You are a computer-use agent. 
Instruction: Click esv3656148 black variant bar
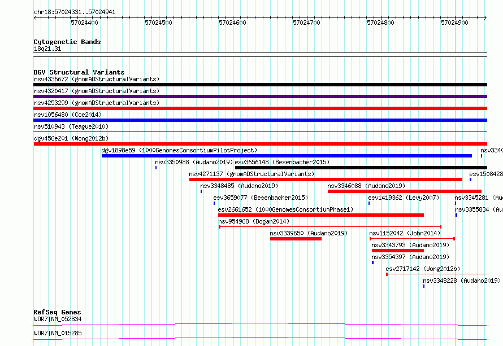[361, 168]
